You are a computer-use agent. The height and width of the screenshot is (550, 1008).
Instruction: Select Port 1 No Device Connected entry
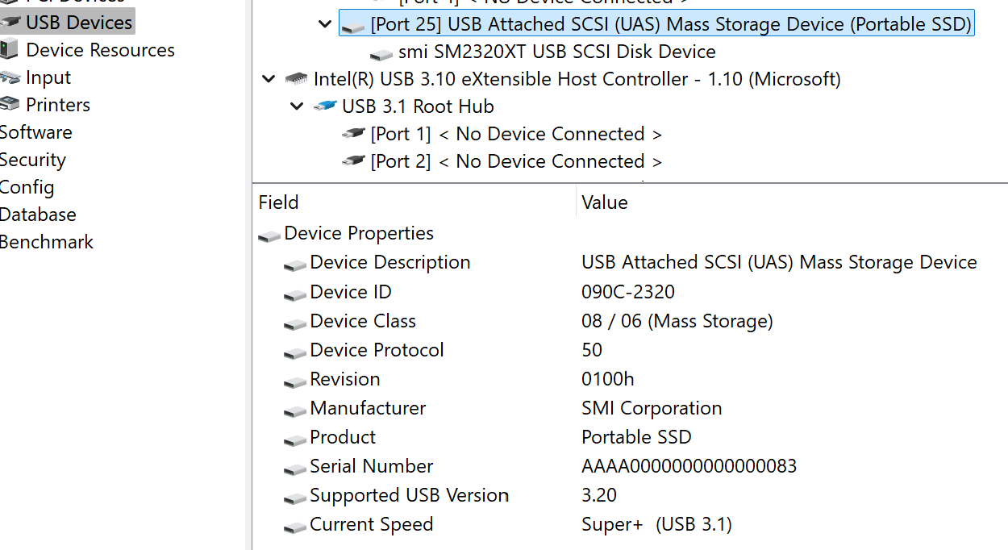tap(516, 134)
